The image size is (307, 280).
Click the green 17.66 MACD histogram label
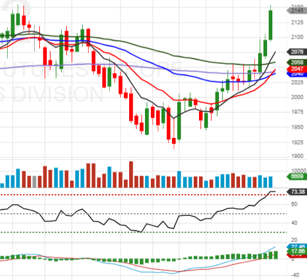[297, 251]
